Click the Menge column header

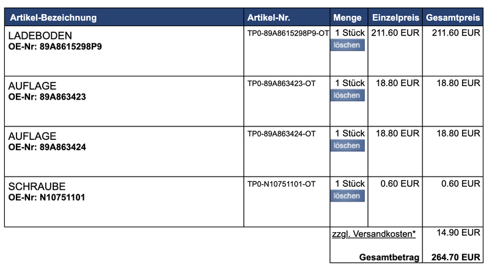[x=347, y=17]
